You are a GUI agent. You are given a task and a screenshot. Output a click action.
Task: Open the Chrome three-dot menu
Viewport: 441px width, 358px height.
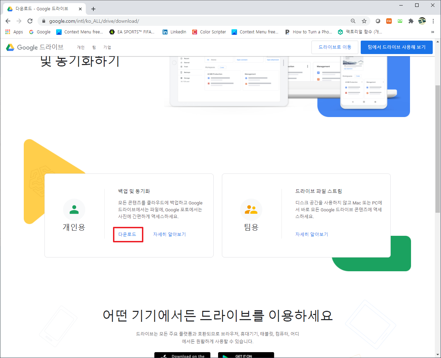pos(433,21)
